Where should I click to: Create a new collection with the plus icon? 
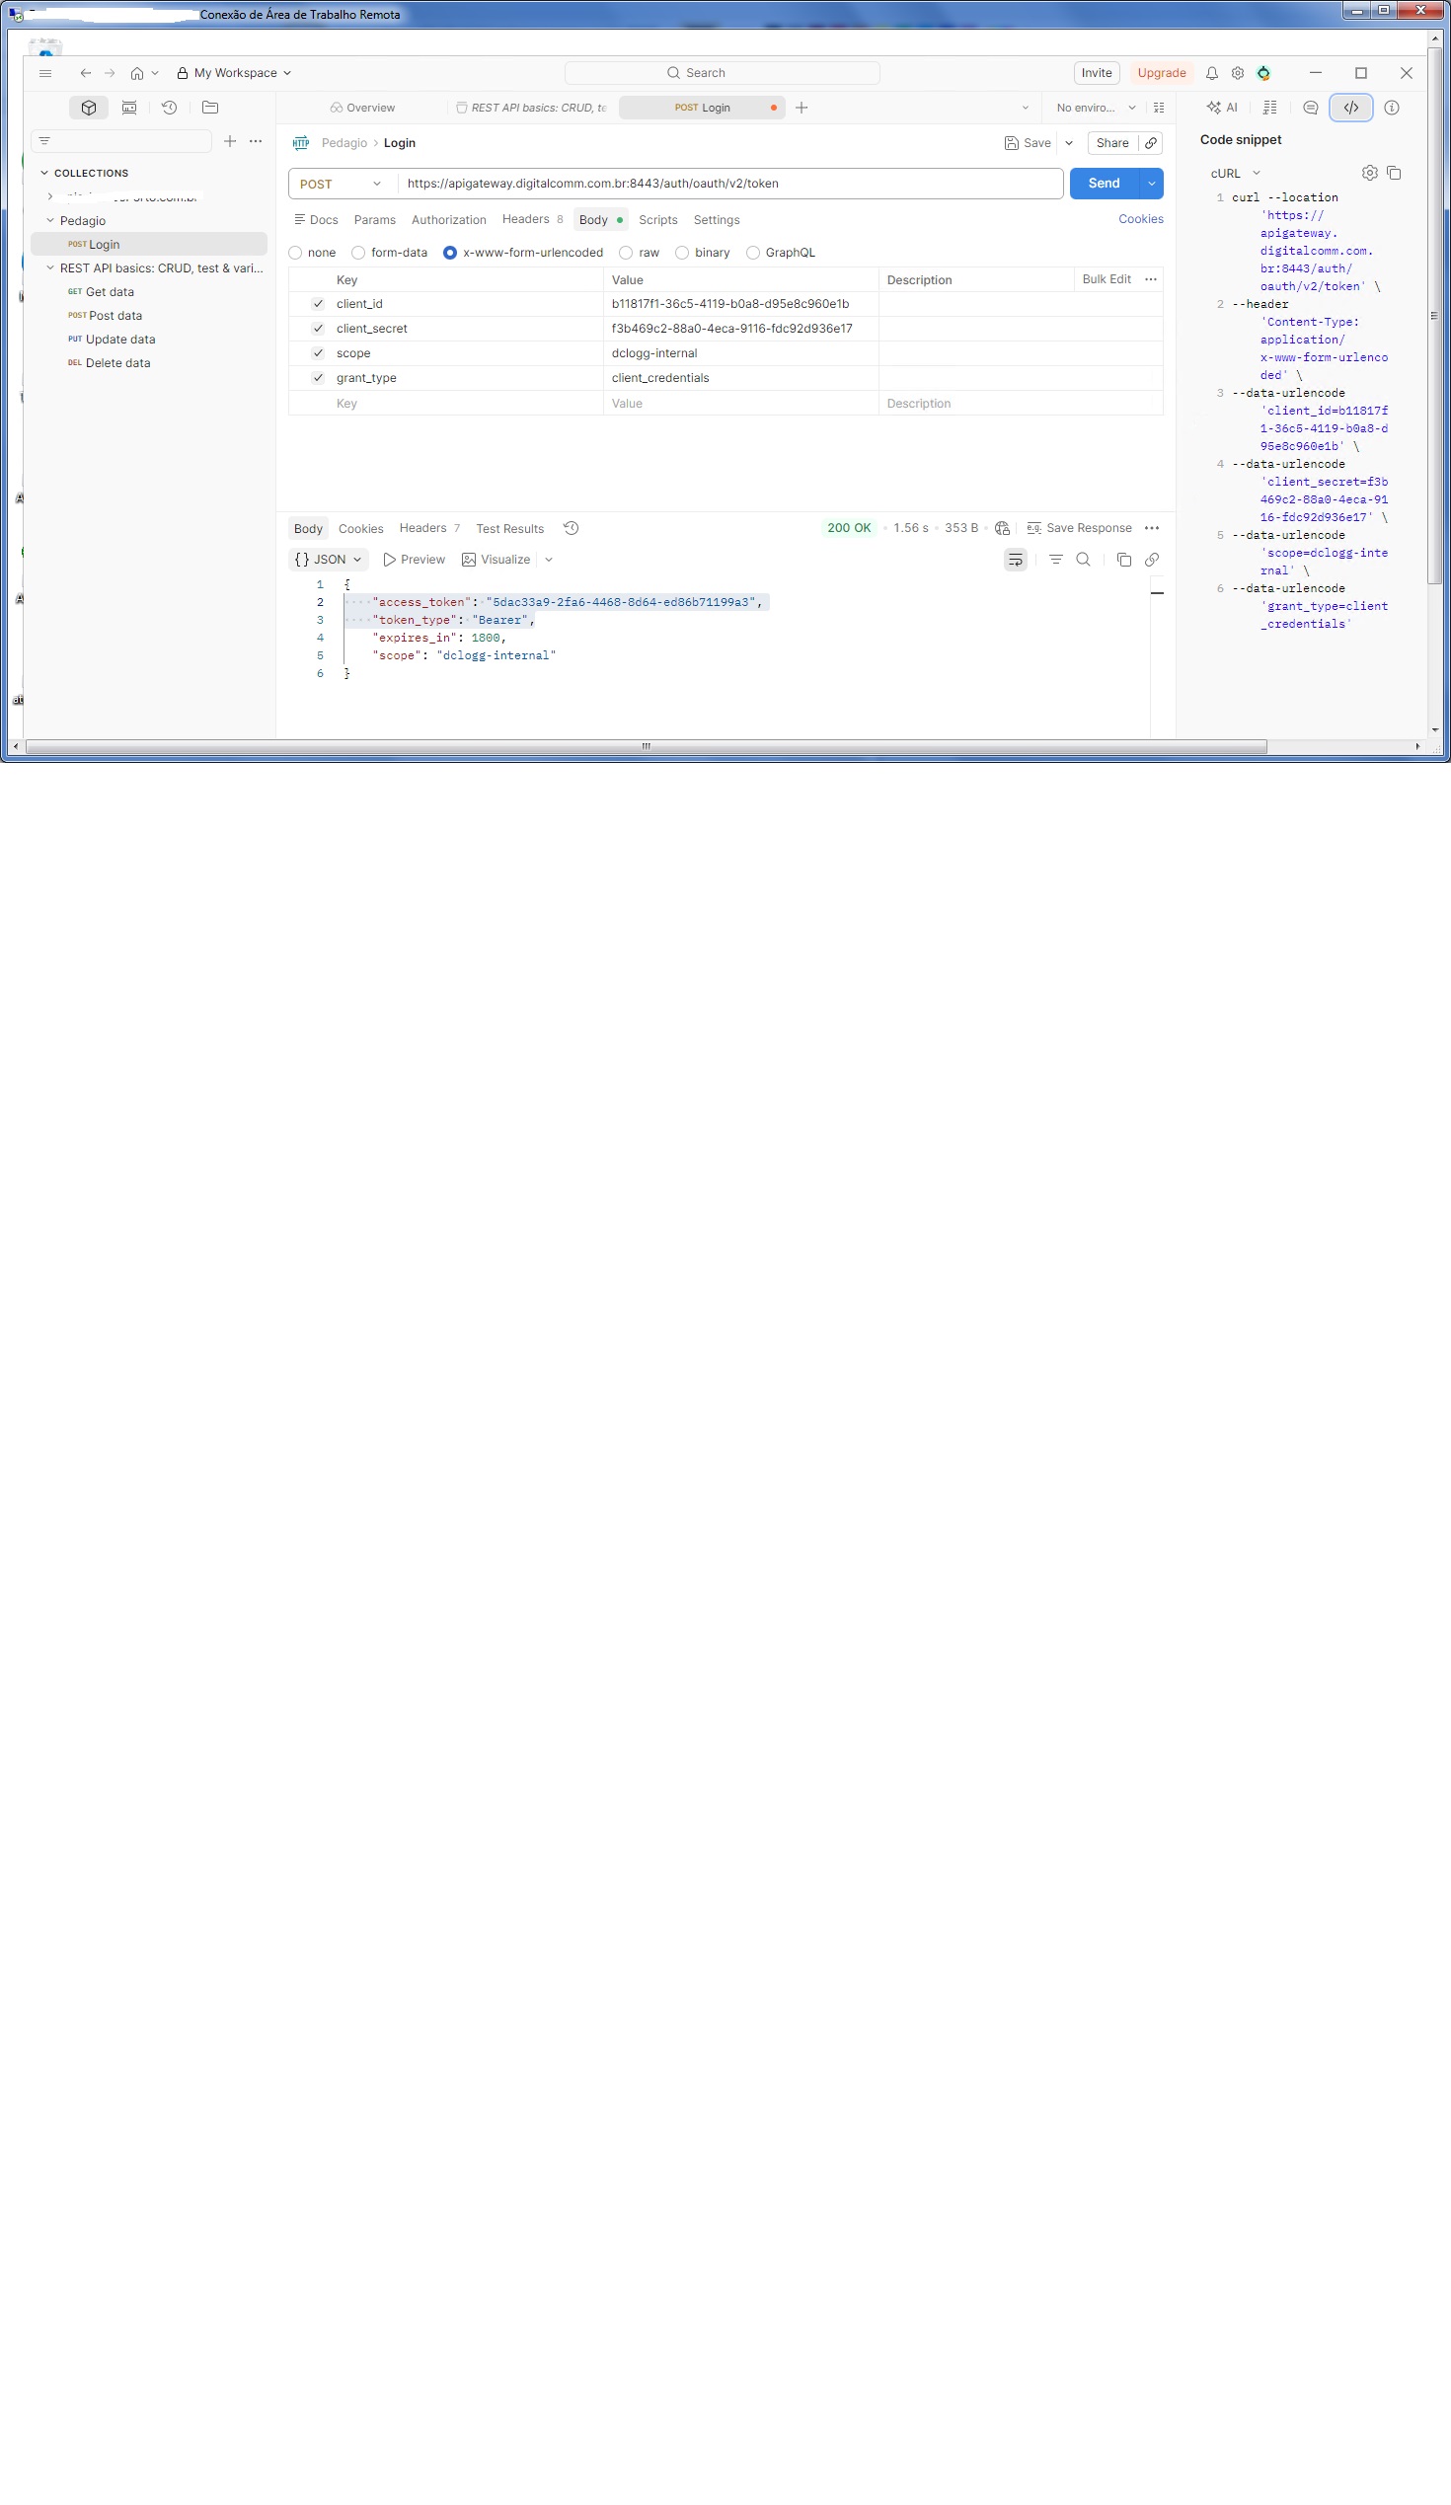230,141
